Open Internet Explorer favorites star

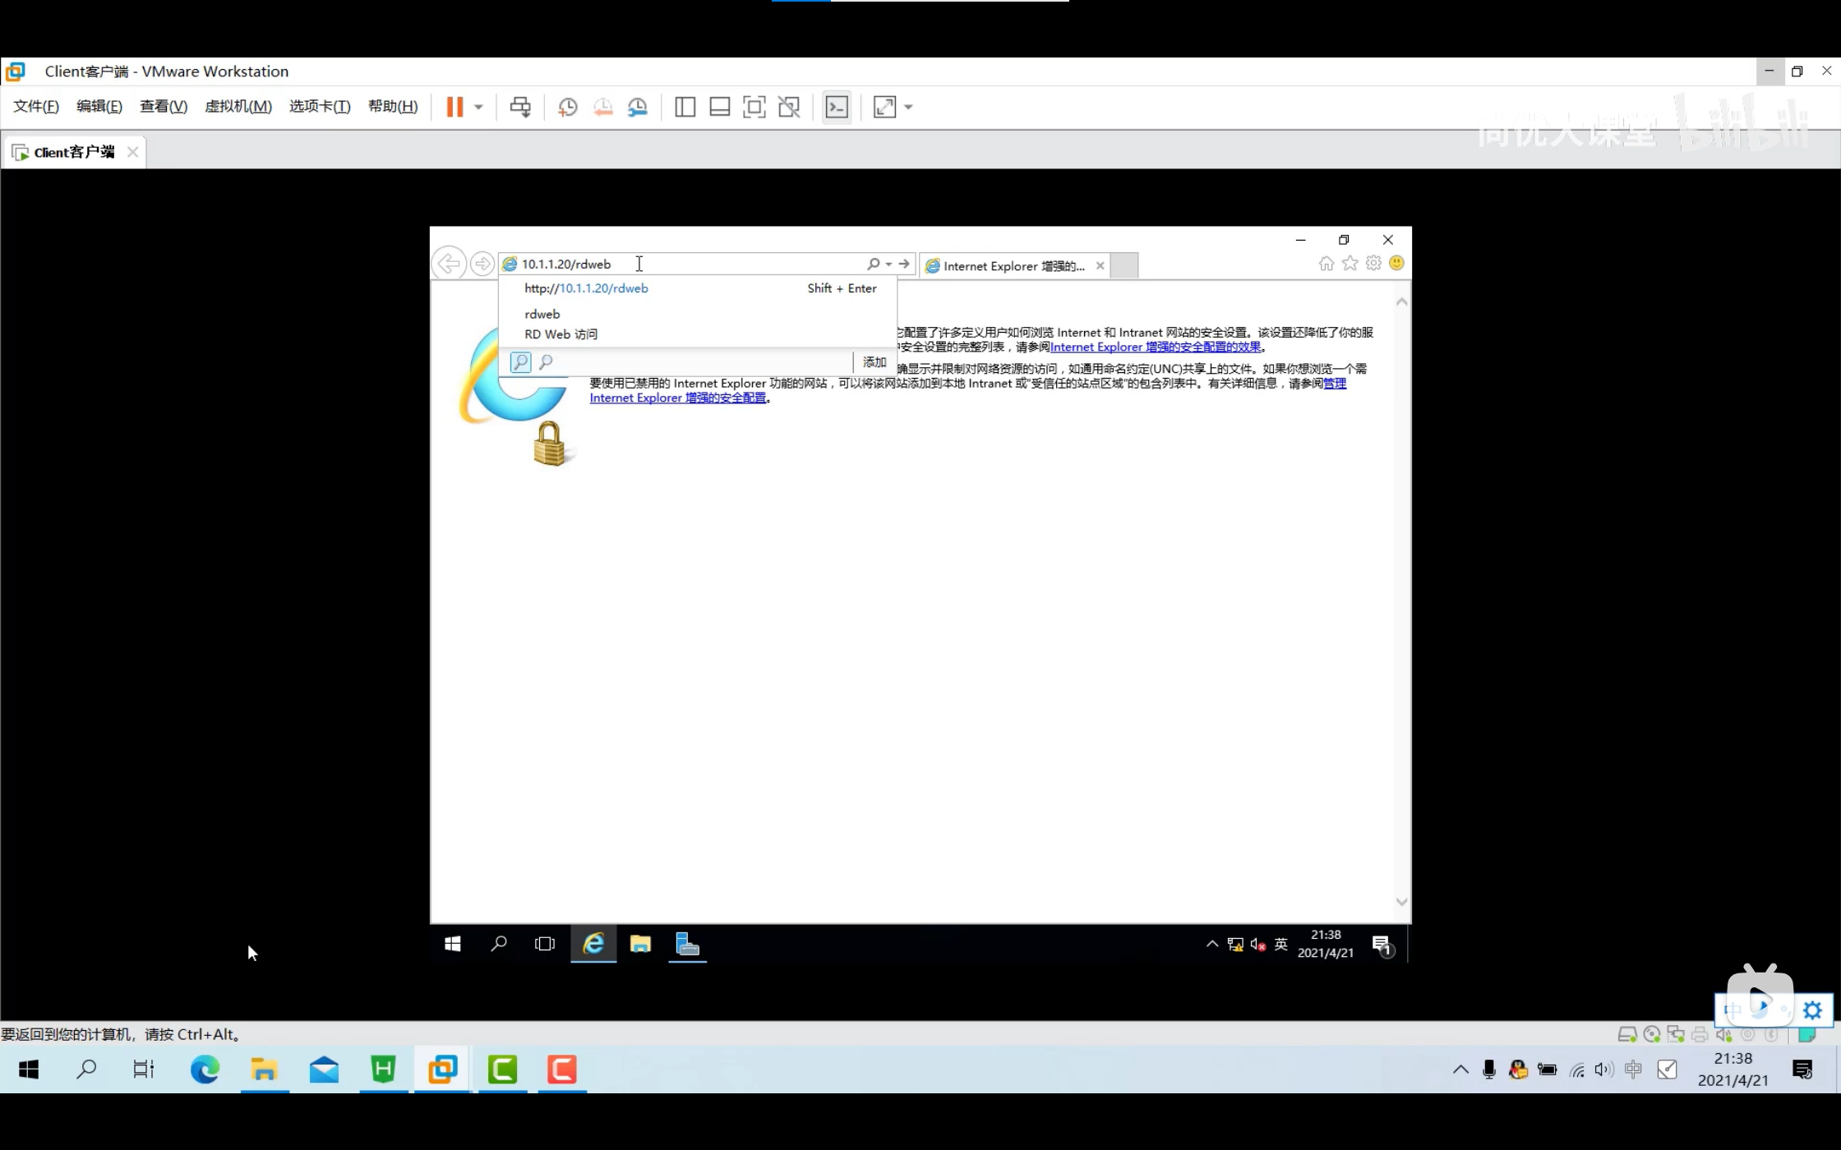pyautogui.click(x=1350, y=264)
